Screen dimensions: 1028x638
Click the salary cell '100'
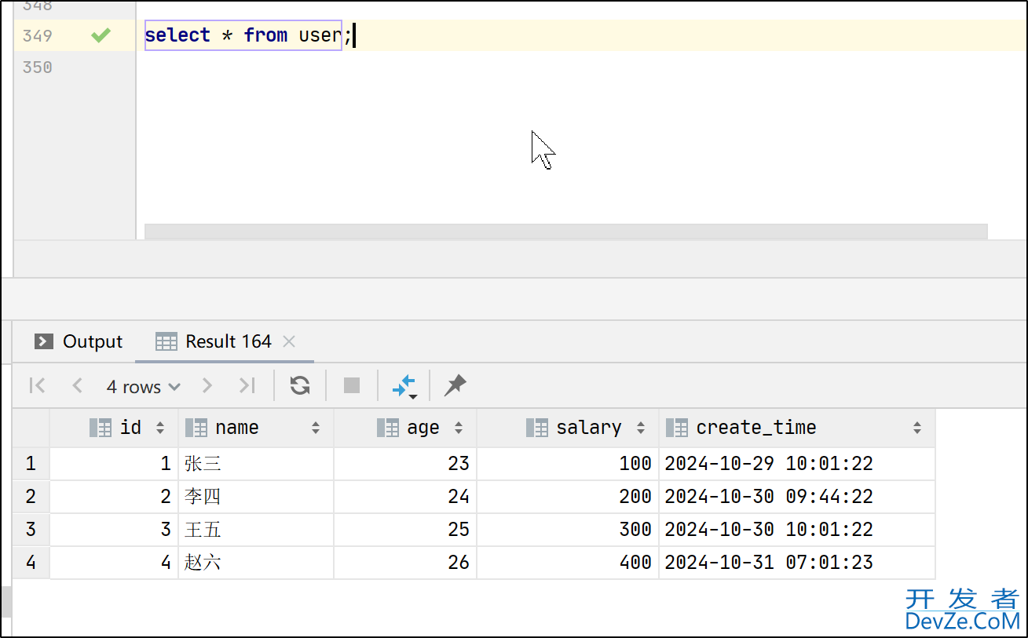(568, 464)
